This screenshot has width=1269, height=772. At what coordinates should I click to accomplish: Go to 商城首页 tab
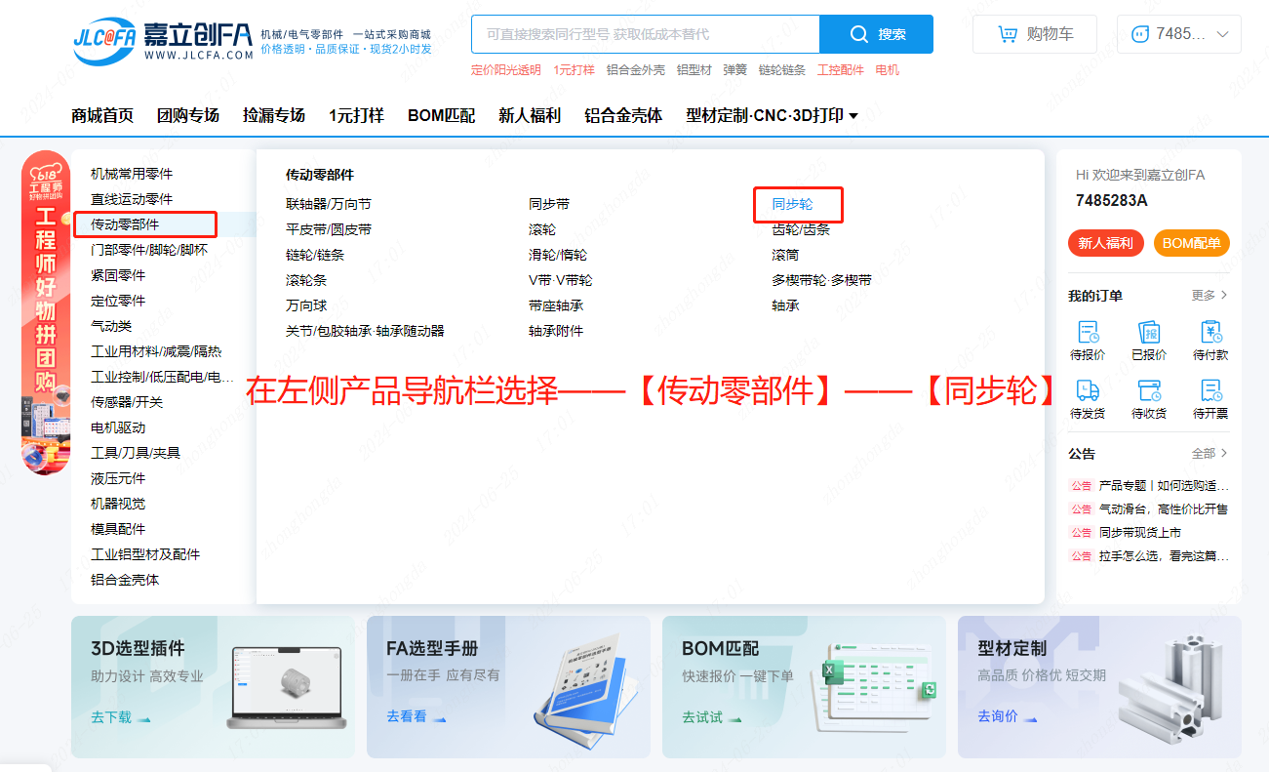pyautogui.click(x=102, y=115)
